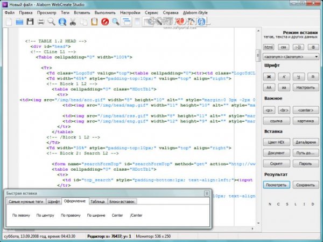Switch to the Блоки вставок tab
This screenshot has width=323, height=242.
tap(122, 202)
